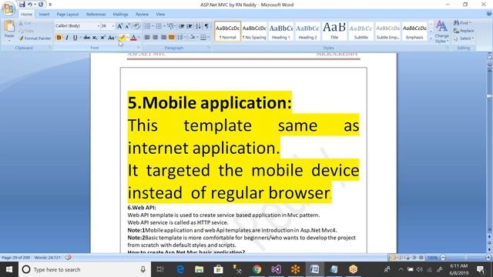Image resolution: width=493 pixels, height=277 pixels.
Task: Open the References tab
Action: (96, 15)
